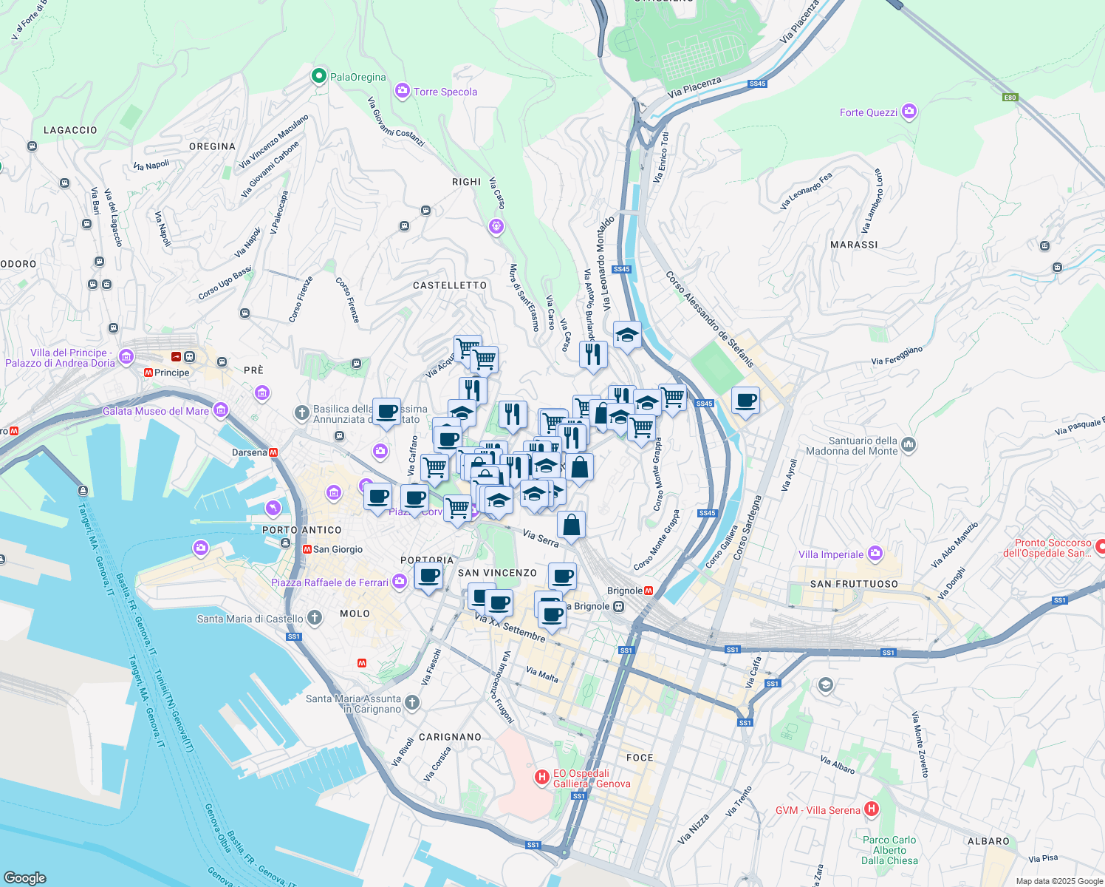Open the purple marker on Via Carso
The height and width of the screenshot is (887, 1105).
[496, 226]
